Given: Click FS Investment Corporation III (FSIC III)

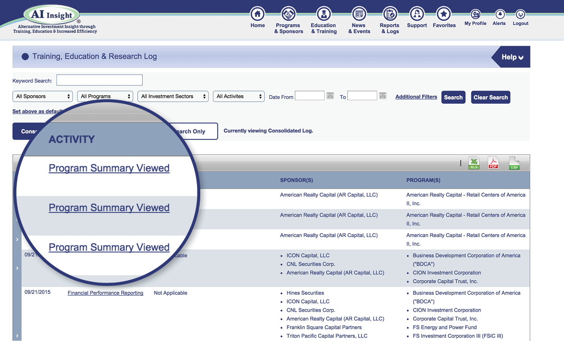Looking at the screenshot, I should click(458, 336).
